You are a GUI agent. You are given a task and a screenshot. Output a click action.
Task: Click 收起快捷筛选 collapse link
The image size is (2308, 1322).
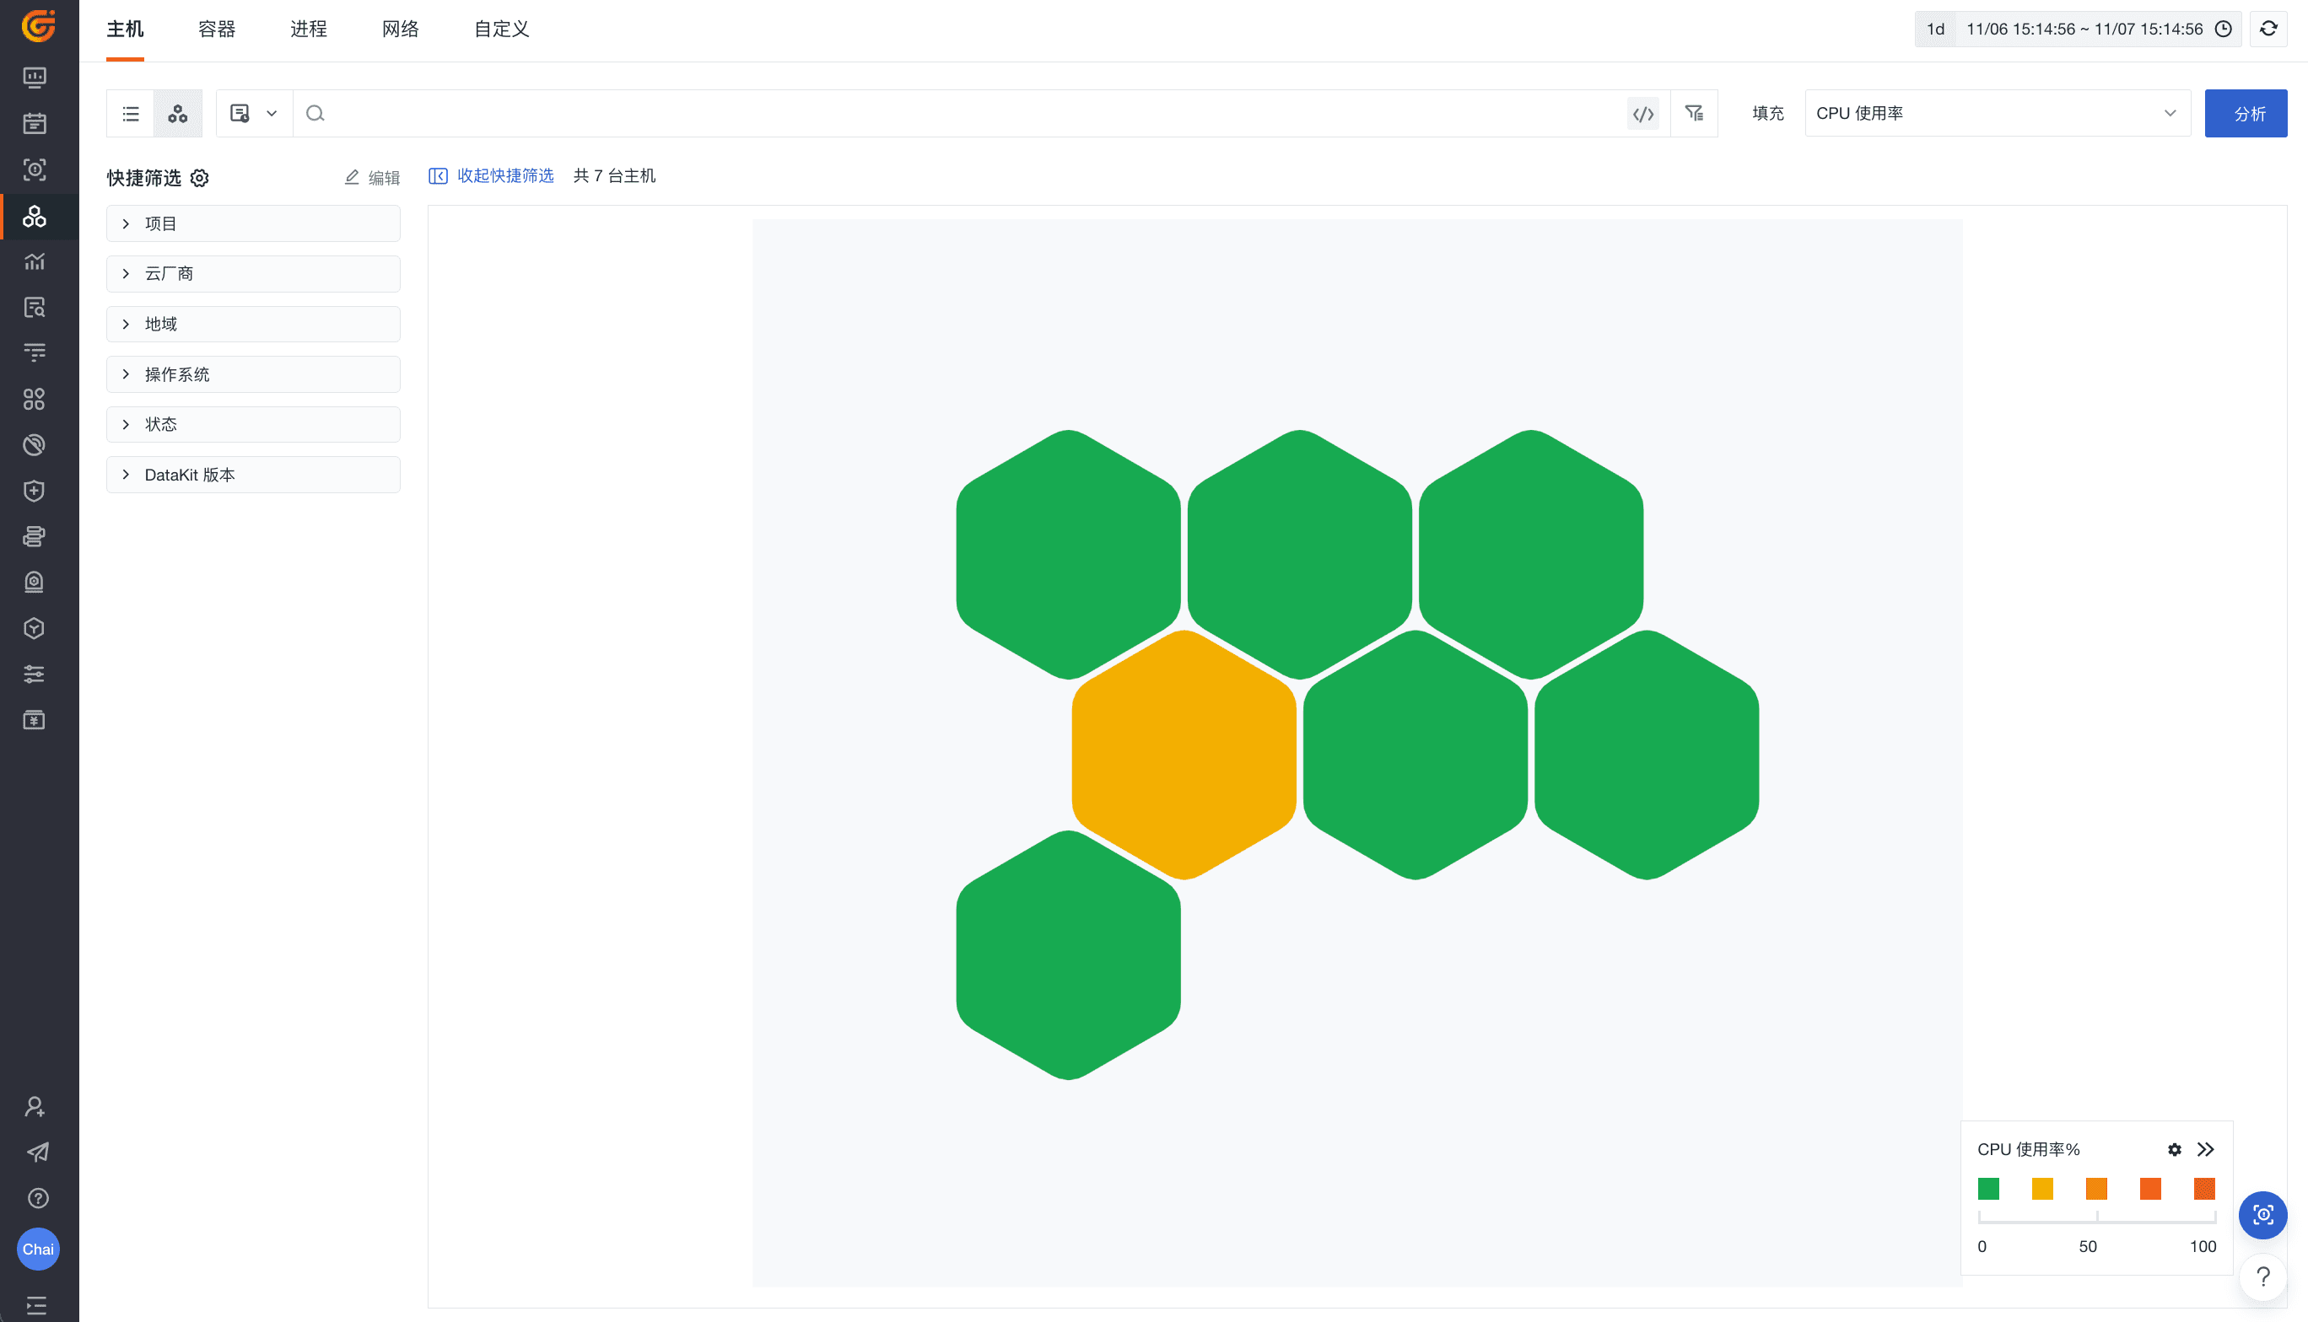(x=492, y=176)
